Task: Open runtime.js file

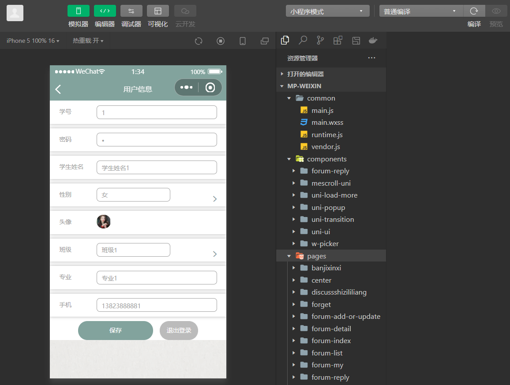Action: coord(331,135)
